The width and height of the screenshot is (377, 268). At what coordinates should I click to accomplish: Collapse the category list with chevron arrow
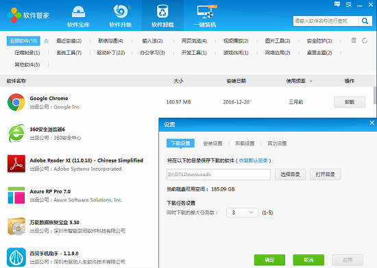point(46,41)
